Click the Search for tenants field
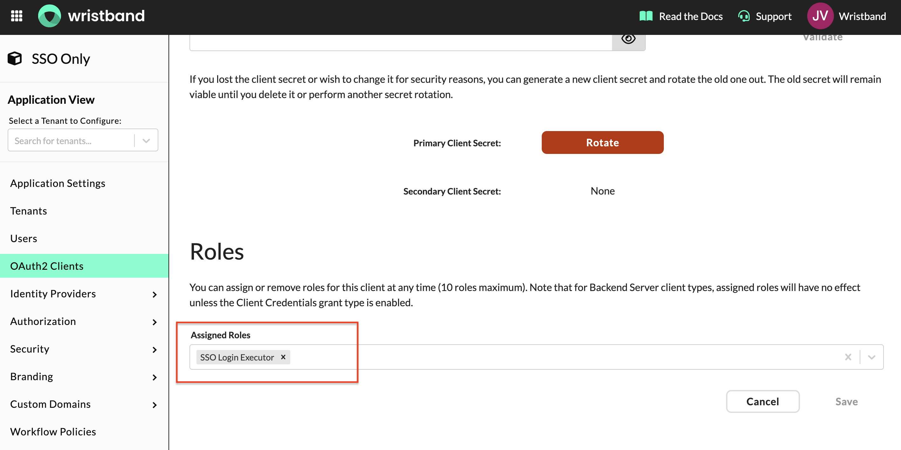The width and height of the screenshot is (901, 450). coord(70,141)
